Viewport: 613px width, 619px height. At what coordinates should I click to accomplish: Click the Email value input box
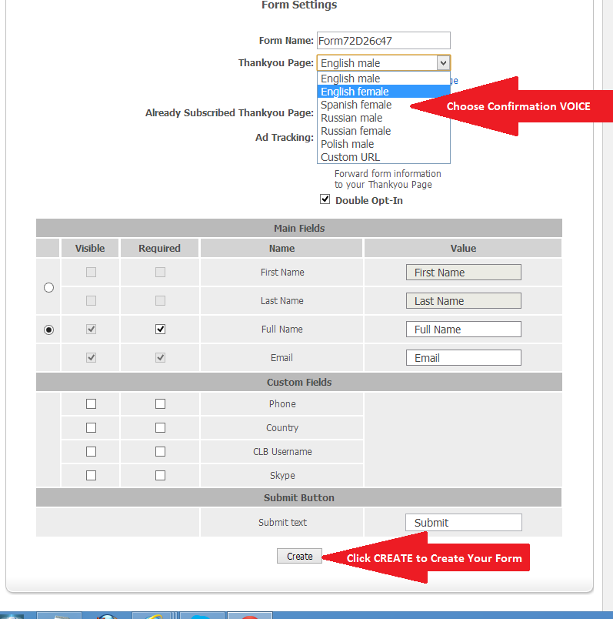coord(463,358)
